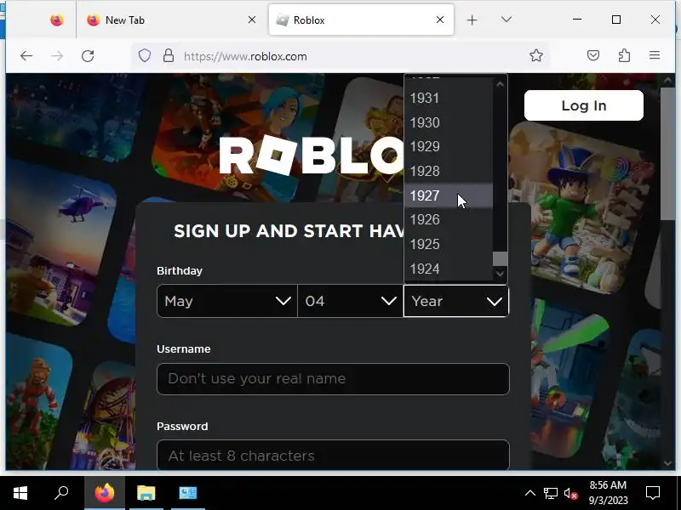Choose 1928 in the year list

coord(449,171)
